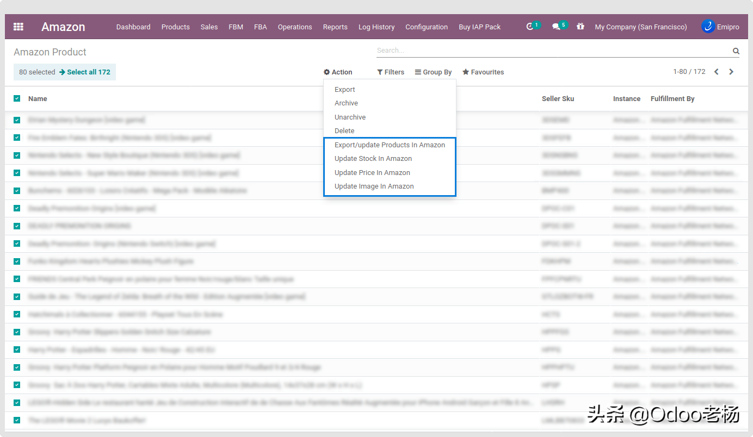Open the activities clock icon
The image size is (753, 437).
530,27
